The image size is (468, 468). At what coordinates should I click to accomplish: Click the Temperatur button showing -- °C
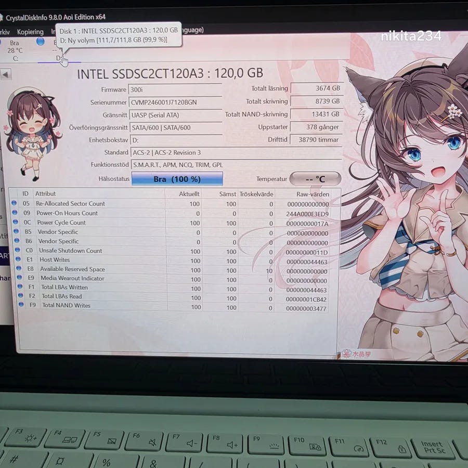click(315, 179)
